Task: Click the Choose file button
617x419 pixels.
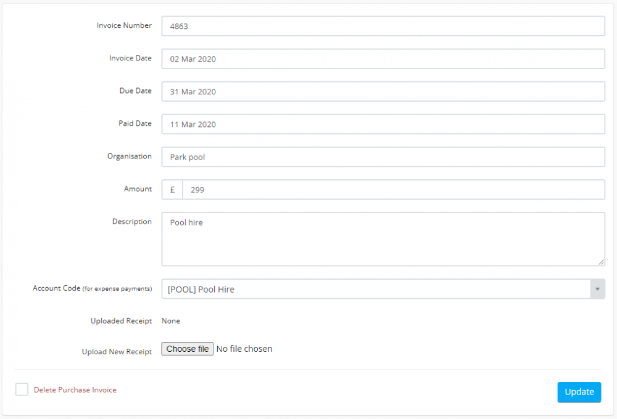Action: (x=187, y=348)
